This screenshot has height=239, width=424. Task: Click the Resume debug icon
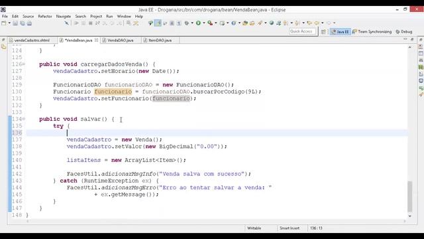click(x=76, y=23)
